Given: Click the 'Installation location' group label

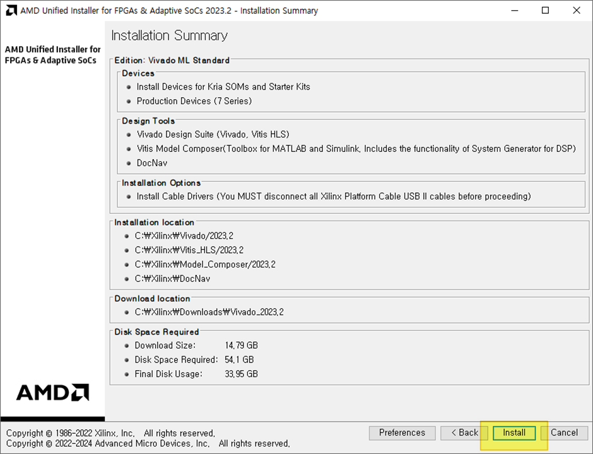Looking at the screenshot, I should point(155,223).
